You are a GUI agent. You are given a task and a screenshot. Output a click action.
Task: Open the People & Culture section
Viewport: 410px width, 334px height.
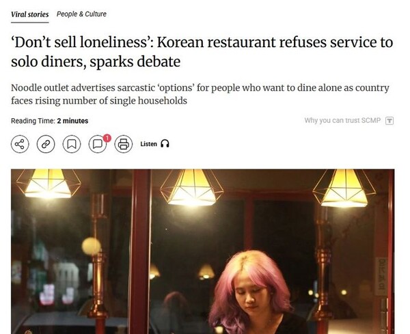pyautogui.click(x=81, y=14)
